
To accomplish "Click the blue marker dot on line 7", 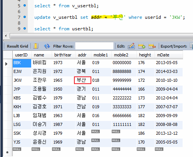I will pos(25,17).
